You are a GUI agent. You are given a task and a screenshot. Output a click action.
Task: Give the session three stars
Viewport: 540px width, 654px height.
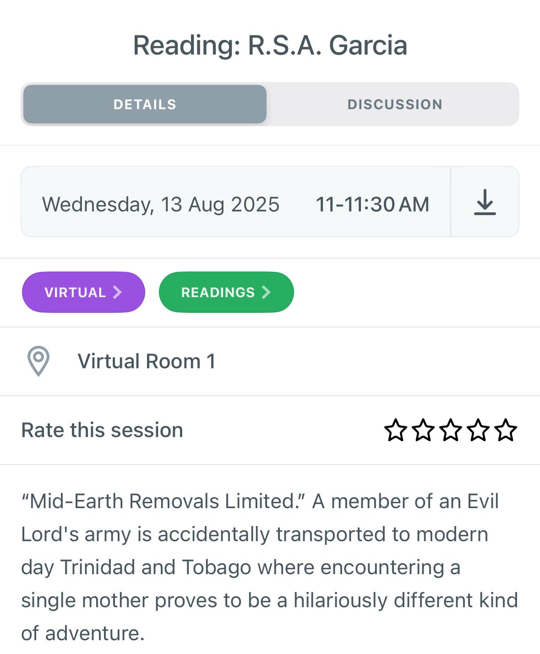[451, 430]
